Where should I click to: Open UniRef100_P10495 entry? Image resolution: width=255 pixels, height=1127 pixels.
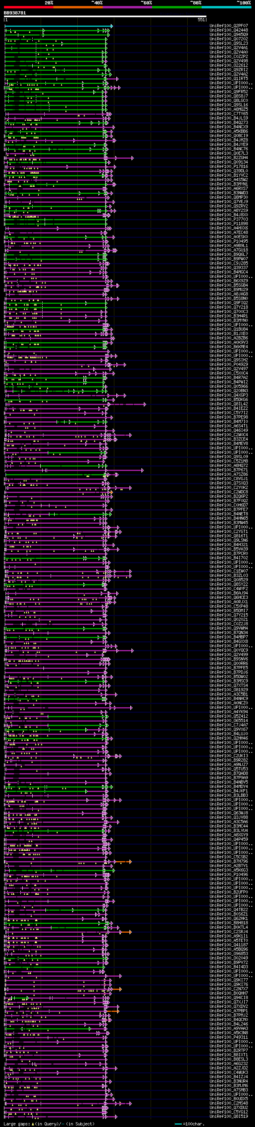click(229, 241)
